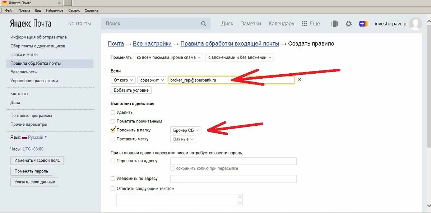The height and width of the screenshot is (213, 431).
Task: Uncheck the Положить в папку checkbox
Action: pyautogui.click(x=113, y=130)
